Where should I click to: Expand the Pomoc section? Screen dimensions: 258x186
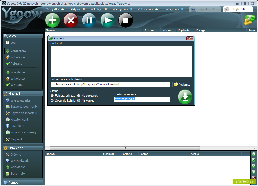click(x=23, y=183)
